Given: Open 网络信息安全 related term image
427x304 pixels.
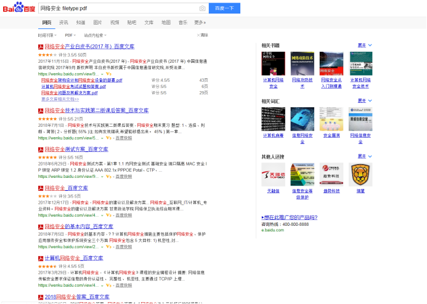Looking at the screenshot, I should tap(360, 119).
